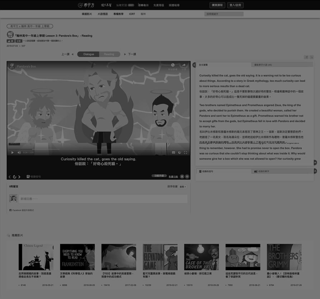Click the text size T icon

(x=306, y=57)
